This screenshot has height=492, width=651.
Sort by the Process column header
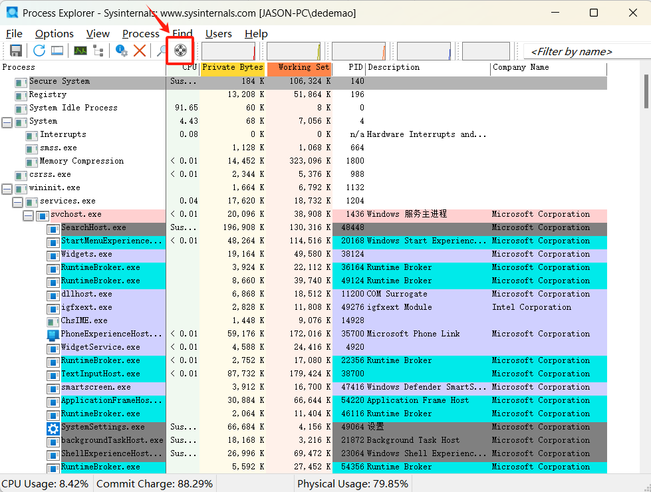click(x=83, y=68)
